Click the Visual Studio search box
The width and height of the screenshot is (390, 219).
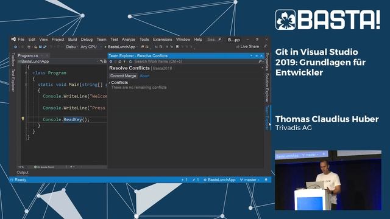[214, 40]
